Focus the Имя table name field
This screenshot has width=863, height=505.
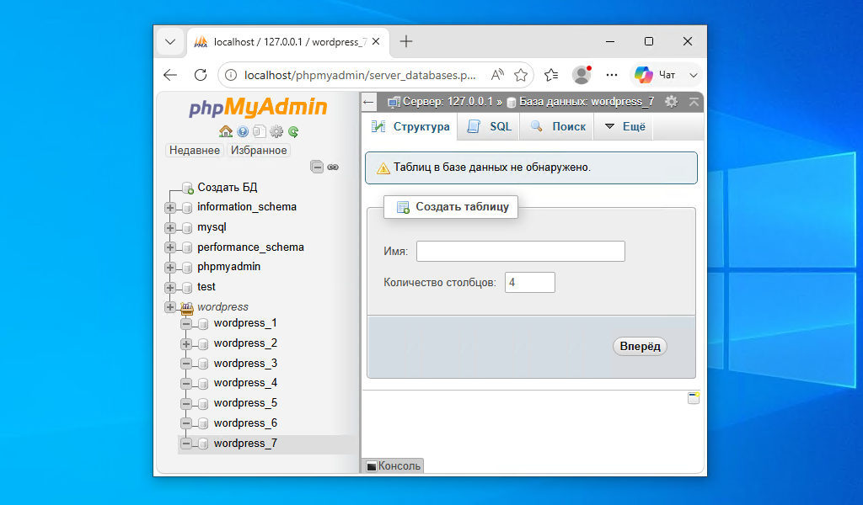point(521,251)
